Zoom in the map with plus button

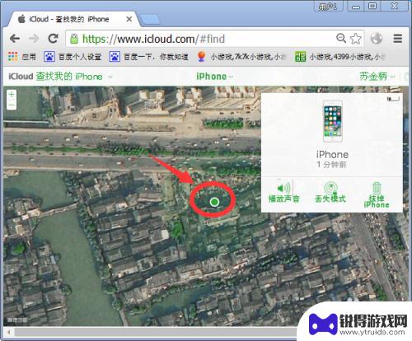tap(12, 95)
